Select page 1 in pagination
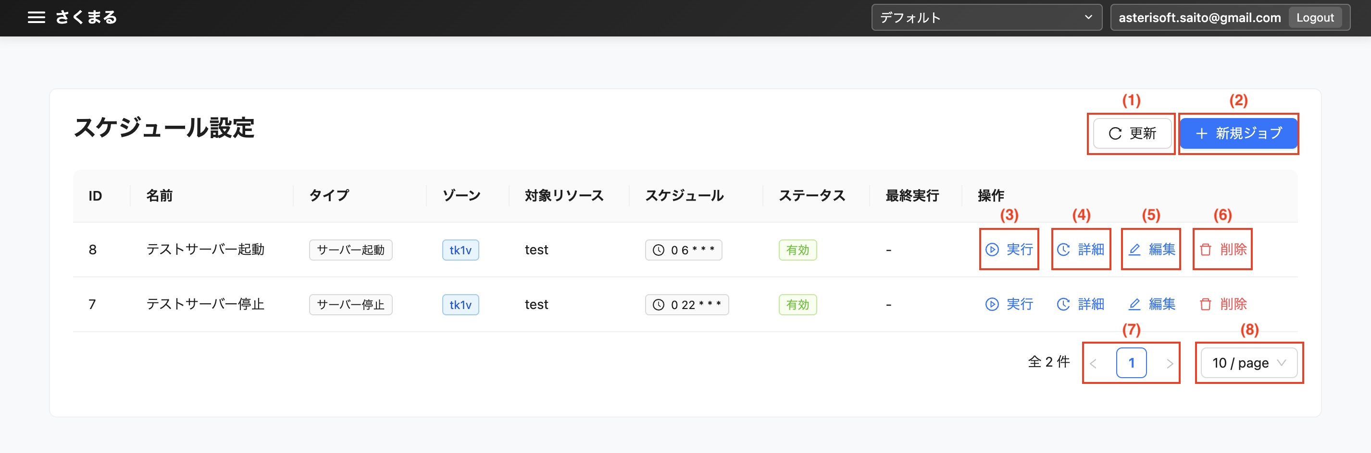Viewport: 1371px width, 453px height. (1132, 363)
